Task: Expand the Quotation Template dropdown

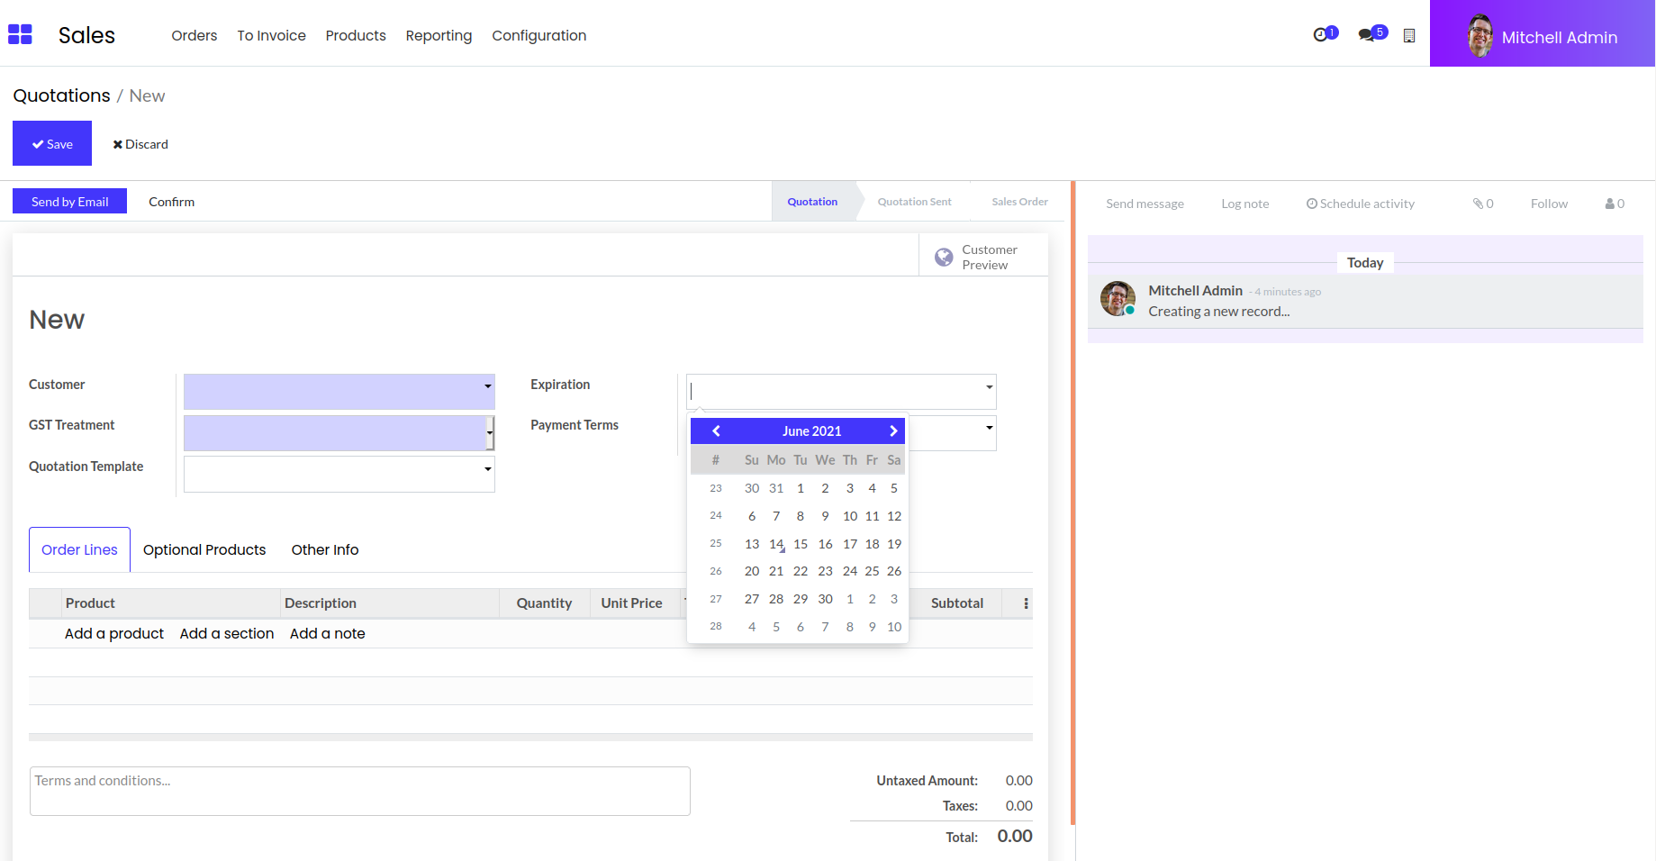Action: (x=487, y=469)
